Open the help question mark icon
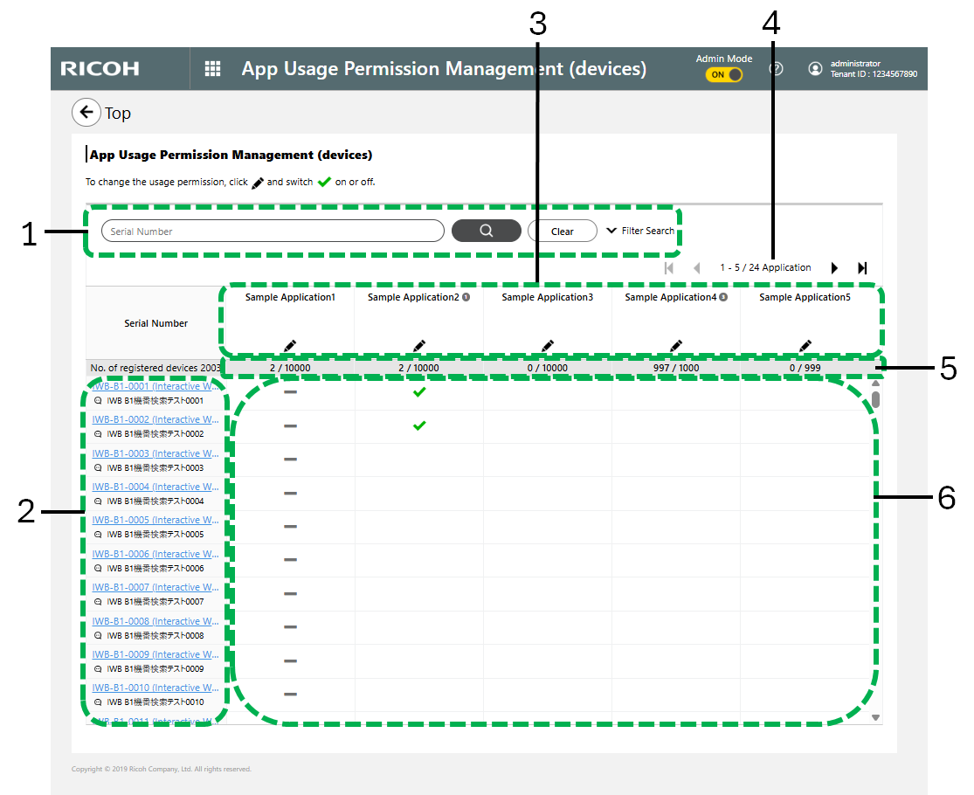974x795 pixels. pos(776,69)
